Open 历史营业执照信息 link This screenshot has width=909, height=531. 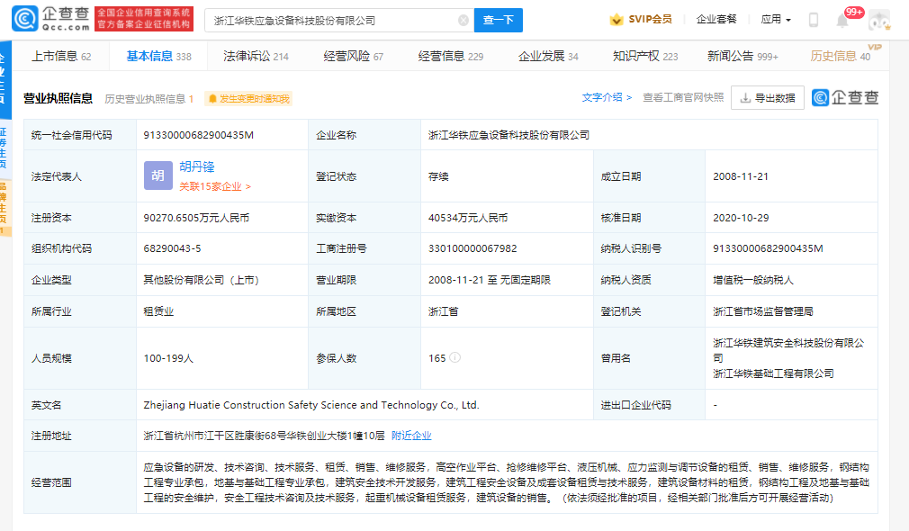pos(149,99)
